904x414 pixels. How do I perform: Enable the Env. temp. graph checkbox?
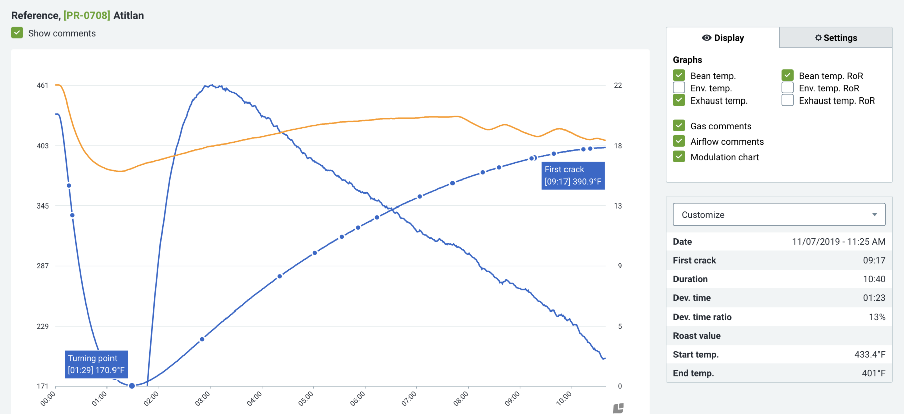pos(679,88)
